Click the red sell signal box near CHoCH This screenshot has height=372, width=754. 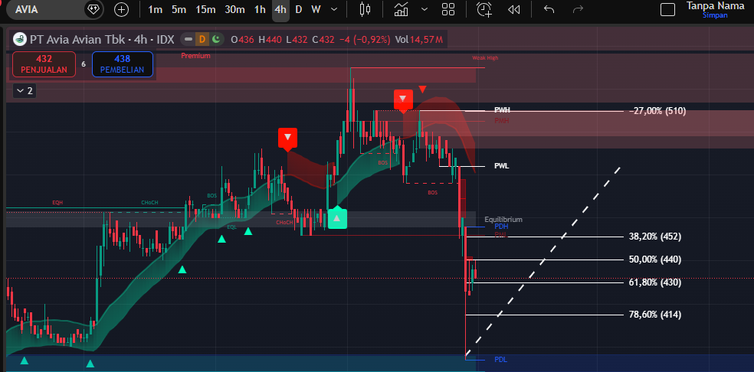click(287, 139)
